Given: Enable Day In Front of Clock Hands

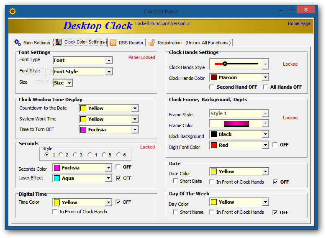Looking at the screenshot, I should [212, 212].
